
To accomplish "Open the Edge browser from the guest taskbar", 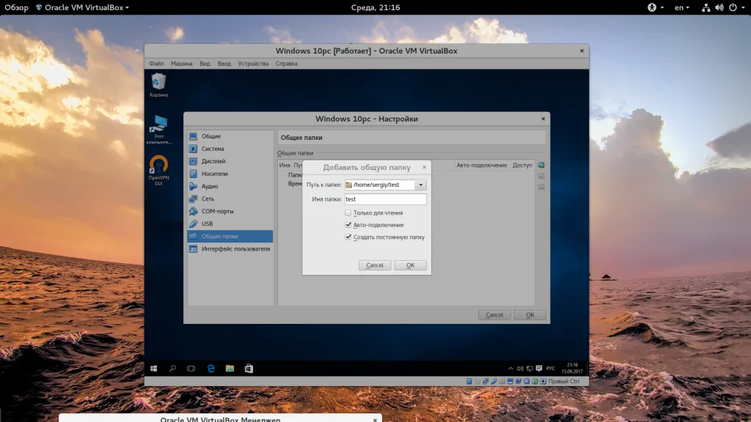I will pos(210,368).
